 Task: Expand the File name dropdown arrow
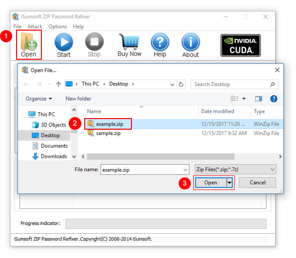(x=185, y=170)
